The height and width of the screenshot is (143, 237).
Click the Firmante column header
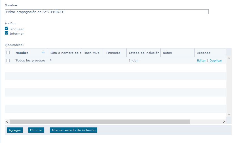pos(115,53)
